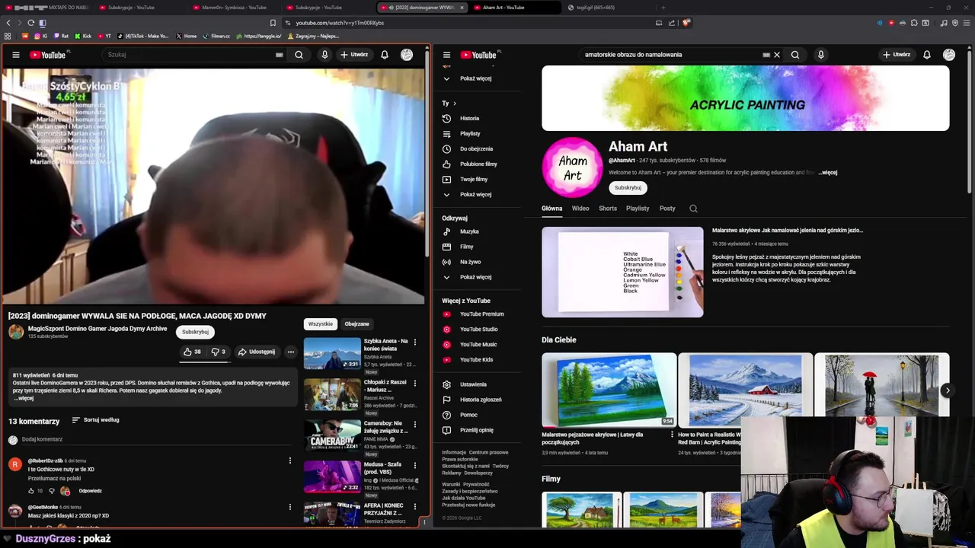Open options for Medusa - Szafa video

click(415, 466)
